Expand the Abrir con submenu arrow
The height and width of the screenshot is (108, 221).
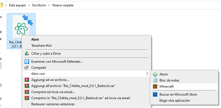click(x=147, y=74)
